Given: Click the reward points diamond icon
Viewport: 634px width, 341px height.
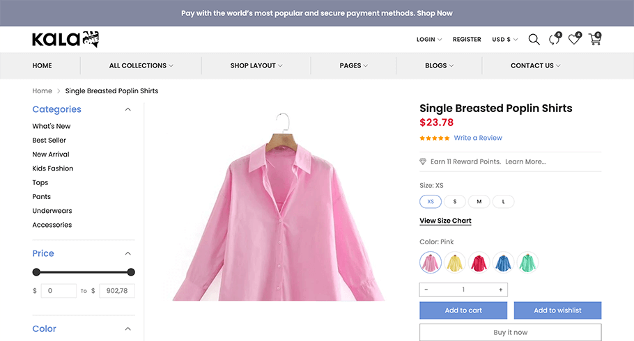Looking at the screenshot, I should click(x=423, y=161).
